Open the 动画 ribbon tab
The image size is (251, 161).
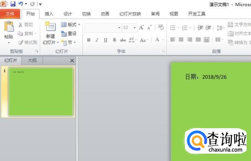105,14
